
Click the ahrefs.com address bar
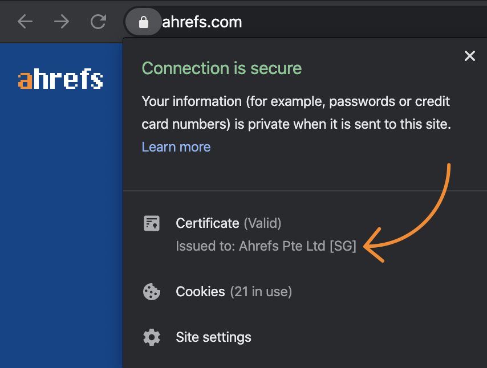click(201, 22)
